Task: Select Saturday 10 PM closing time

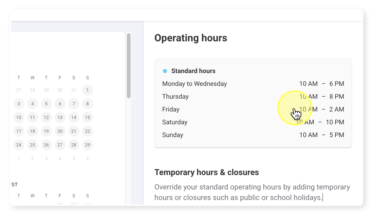Action: click(335, 122)
